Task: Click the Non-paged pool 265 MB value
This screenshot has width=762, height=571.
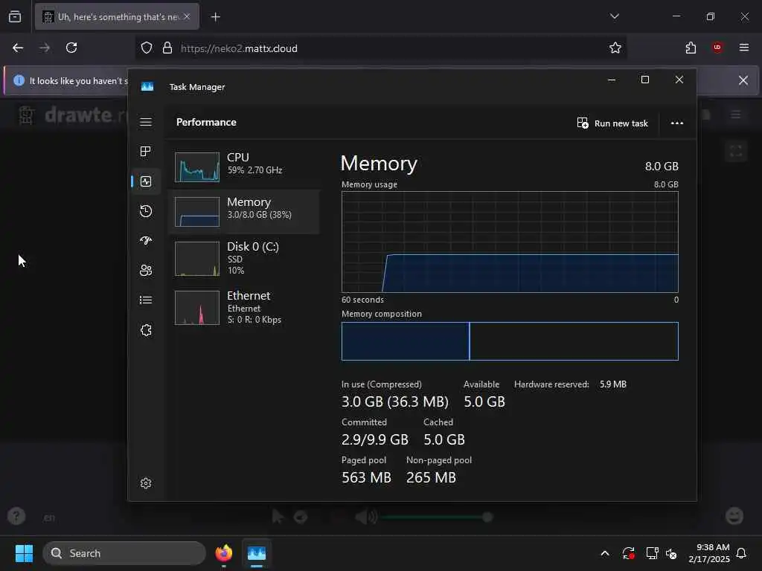Action: point(431,478)
